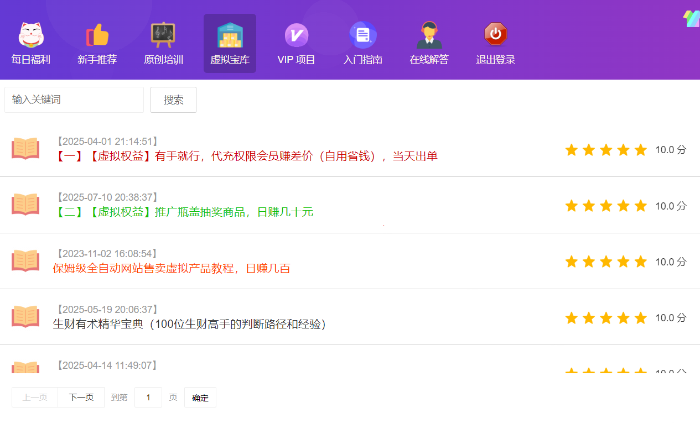Image resolution: width=700 pixels, height=423 pixels.
Task: Open the 代充权限会员赚差价 article link
Action: tap(245, 156)
